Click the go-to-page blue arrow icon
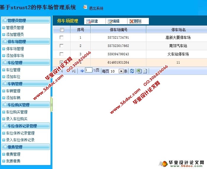The height and width of the screenshot is (169, 207). tap(82, 71)
